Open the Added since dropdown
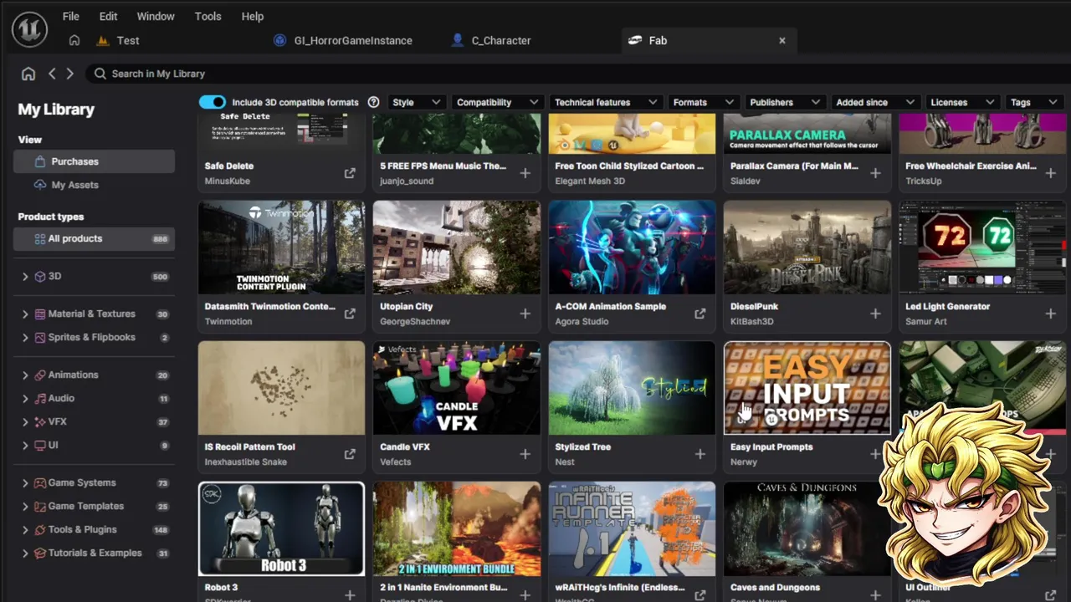Viewport: 1071px width, 602px height. (x=875, y=102)
